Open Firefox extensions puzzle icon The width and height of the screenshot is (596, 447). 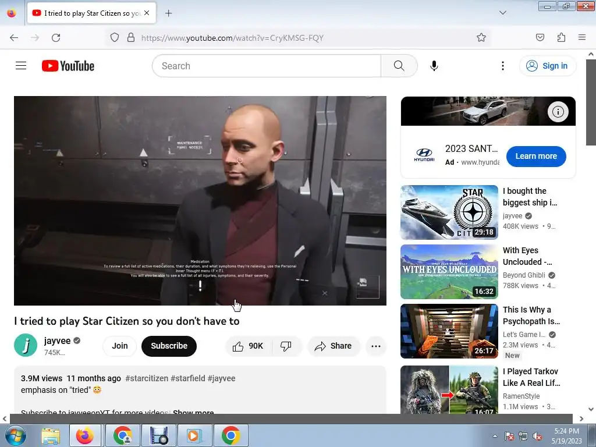point(561,38)
